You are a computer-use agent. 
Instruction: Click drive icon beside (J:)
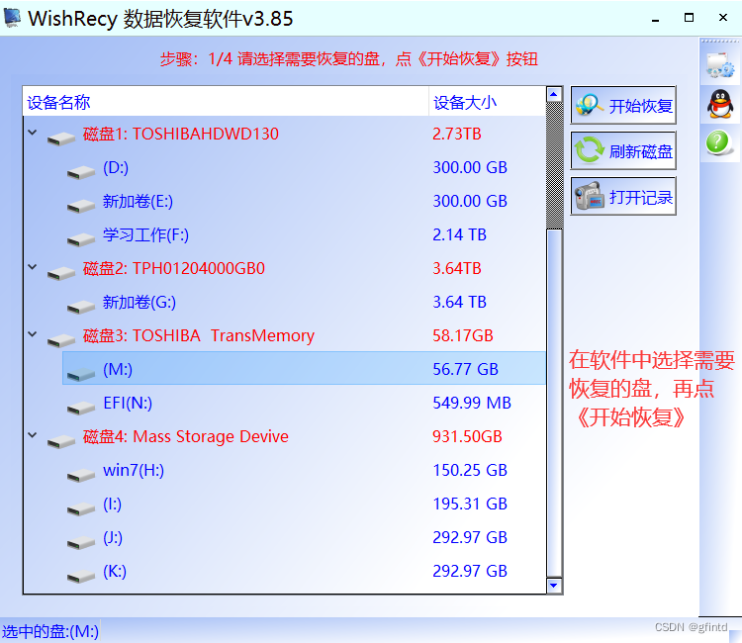click(81, 542)
